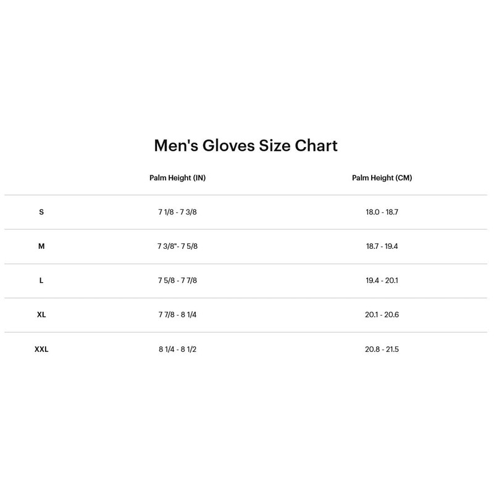
Task: Click the M size row label
Action: click(41, 246)
